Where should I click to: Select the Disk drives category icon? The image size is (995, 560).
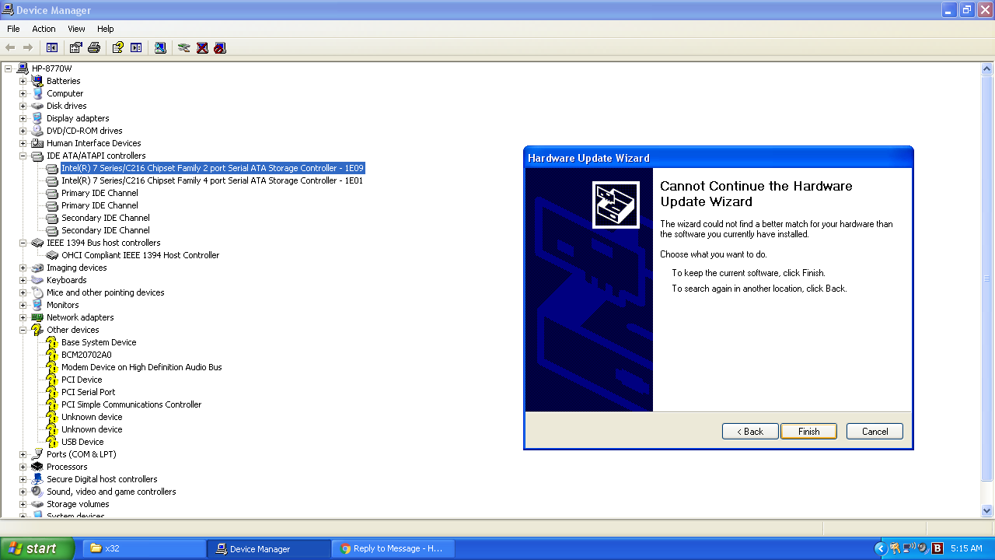[37, 106]
